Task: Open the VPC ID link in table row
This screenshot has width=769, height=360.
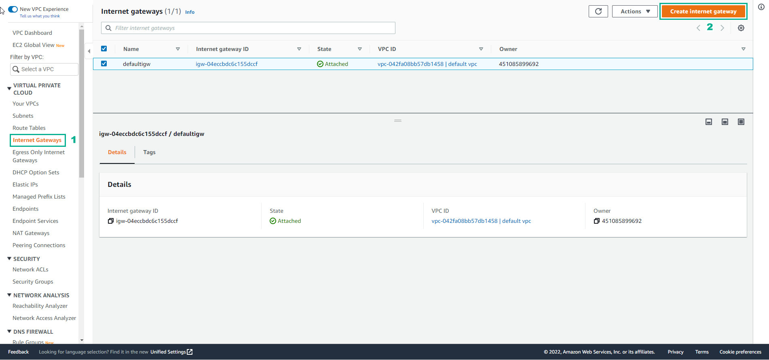Action: coord(427,64)
